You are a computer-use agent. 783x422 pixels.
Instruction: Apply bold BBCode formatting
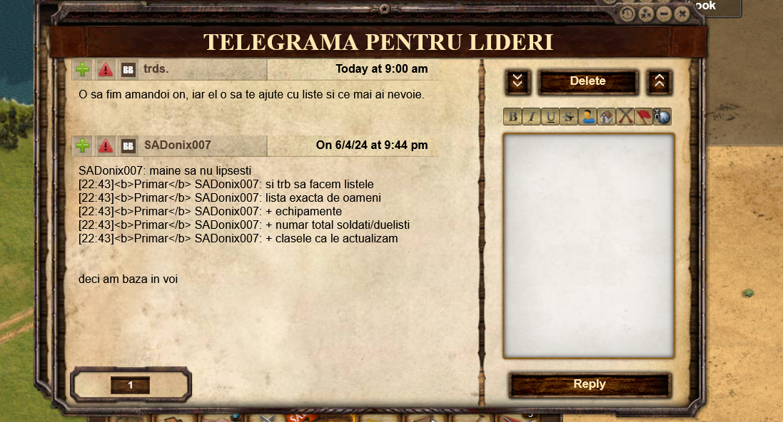(512, 117)
